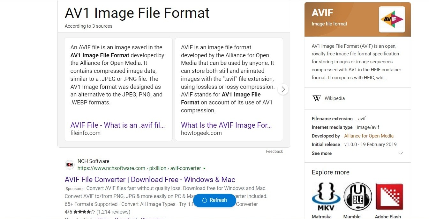
Task: Click the 'Sponsored' ad label
Action: pos(75,189)
